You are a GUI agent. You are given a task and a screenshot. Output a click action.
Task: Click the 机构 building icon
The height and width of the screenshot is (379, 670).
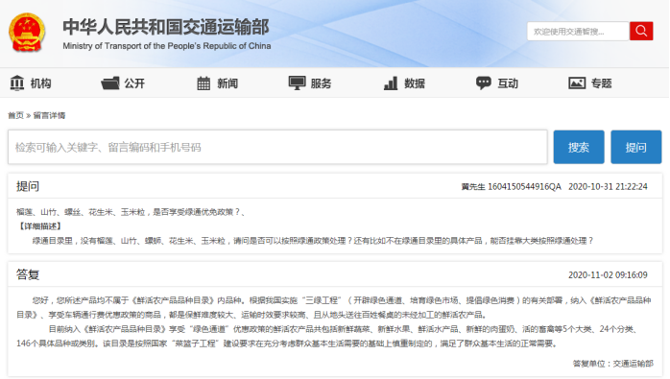click(x=17, y=83)
